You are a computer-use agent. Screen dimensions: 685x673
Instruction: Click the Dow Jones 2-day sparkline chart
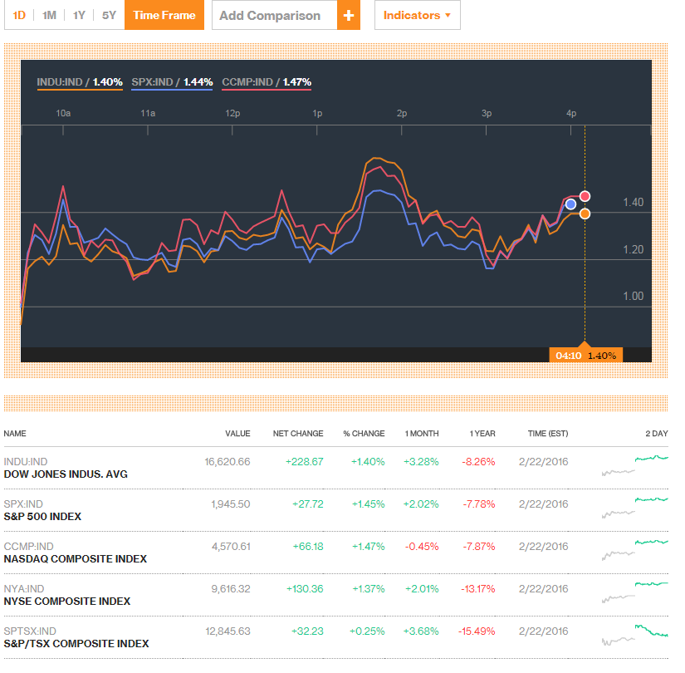[x=634, y=465]
